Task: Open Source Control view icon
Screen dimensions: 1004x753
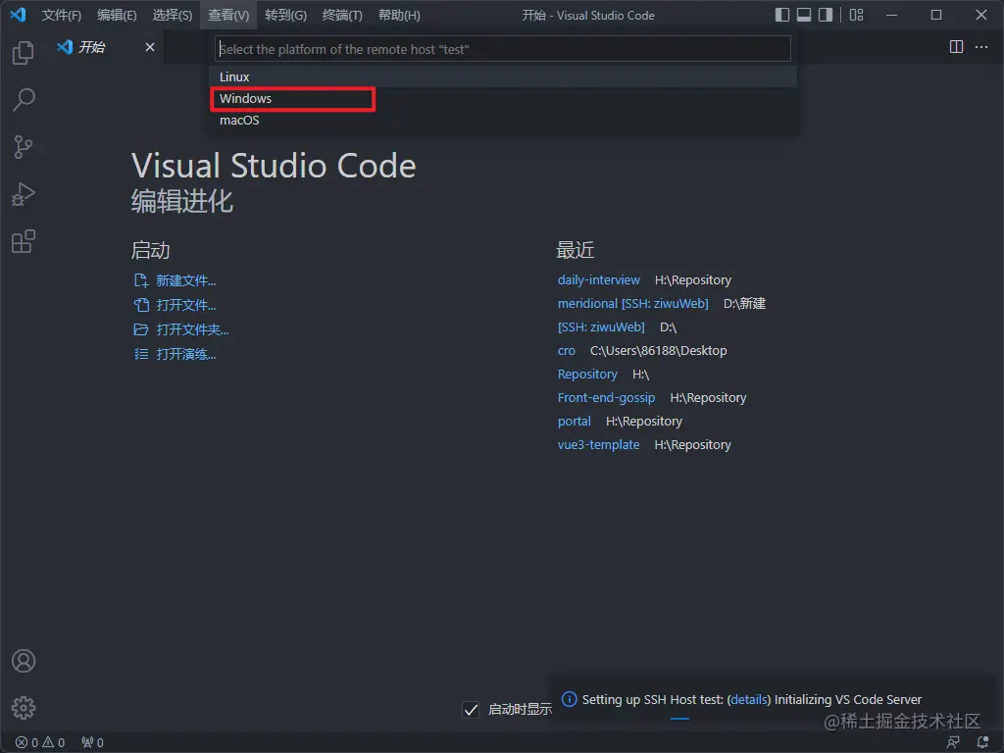Action: (24, 147)
